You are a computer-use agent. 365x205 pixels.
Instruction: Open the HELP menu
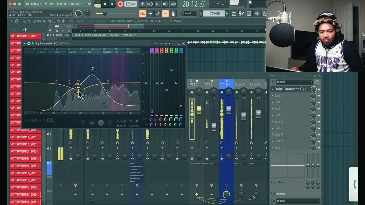pyautogui.click(x=88, y=4)
